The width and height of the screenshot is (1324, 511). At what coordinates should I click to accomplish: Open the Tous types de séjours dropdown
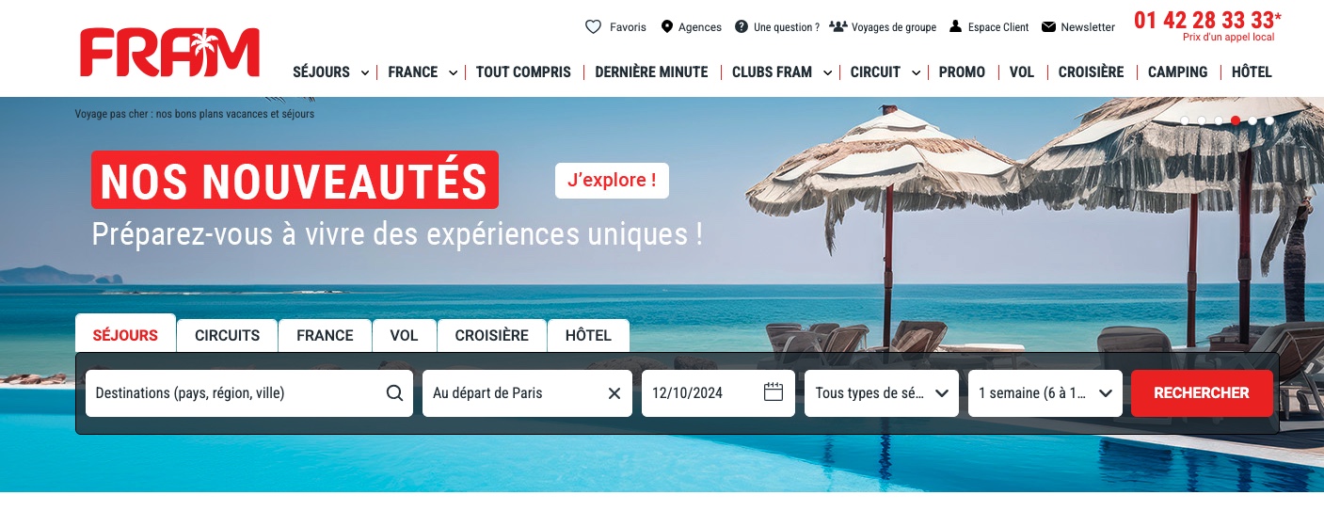point(882,393)
